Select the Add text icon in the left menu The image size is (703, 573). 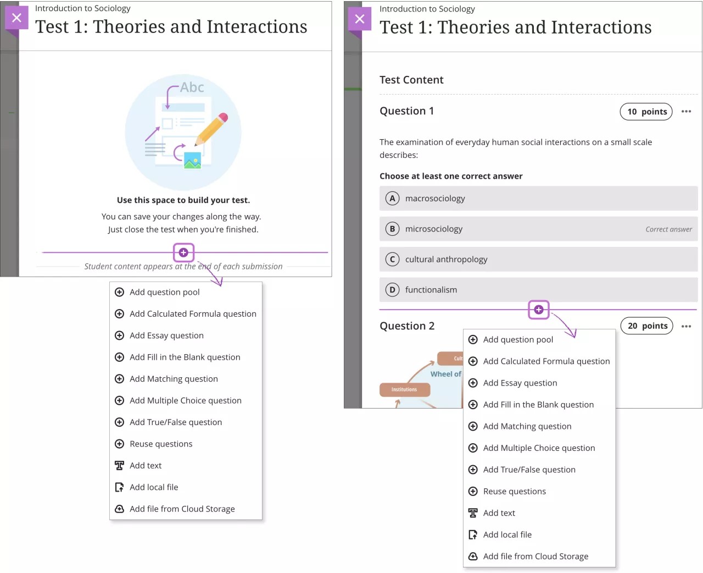pos(120,465)
